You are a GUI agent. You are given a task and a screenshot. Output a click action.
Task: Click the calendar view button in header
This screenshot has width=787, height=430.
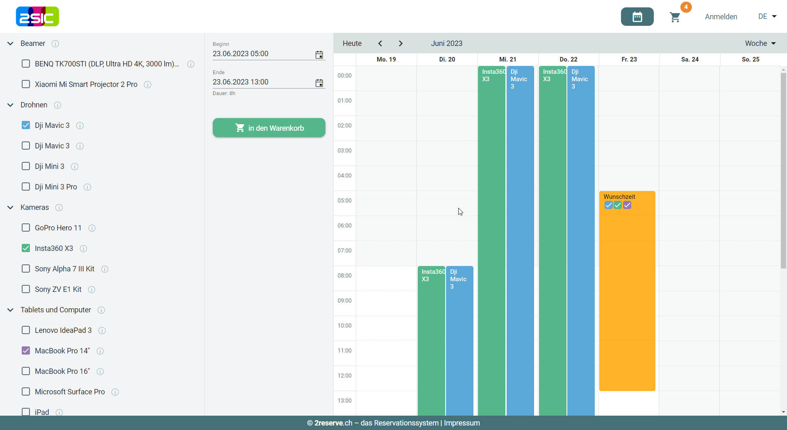(x=637, y=17)
